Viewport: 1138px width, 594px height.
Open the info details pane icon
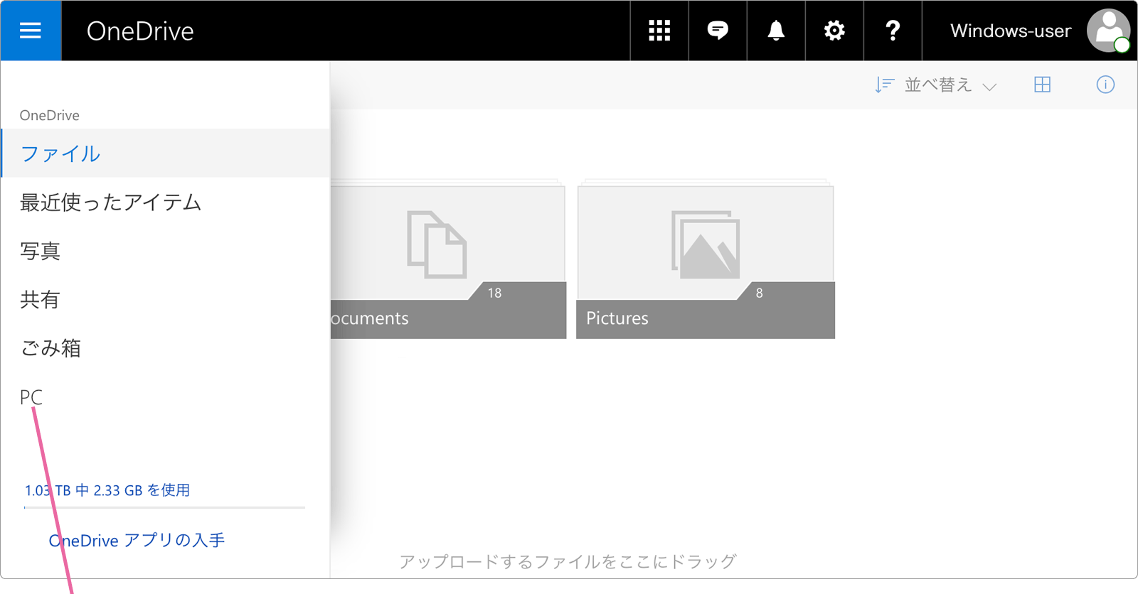[1105, 85]
